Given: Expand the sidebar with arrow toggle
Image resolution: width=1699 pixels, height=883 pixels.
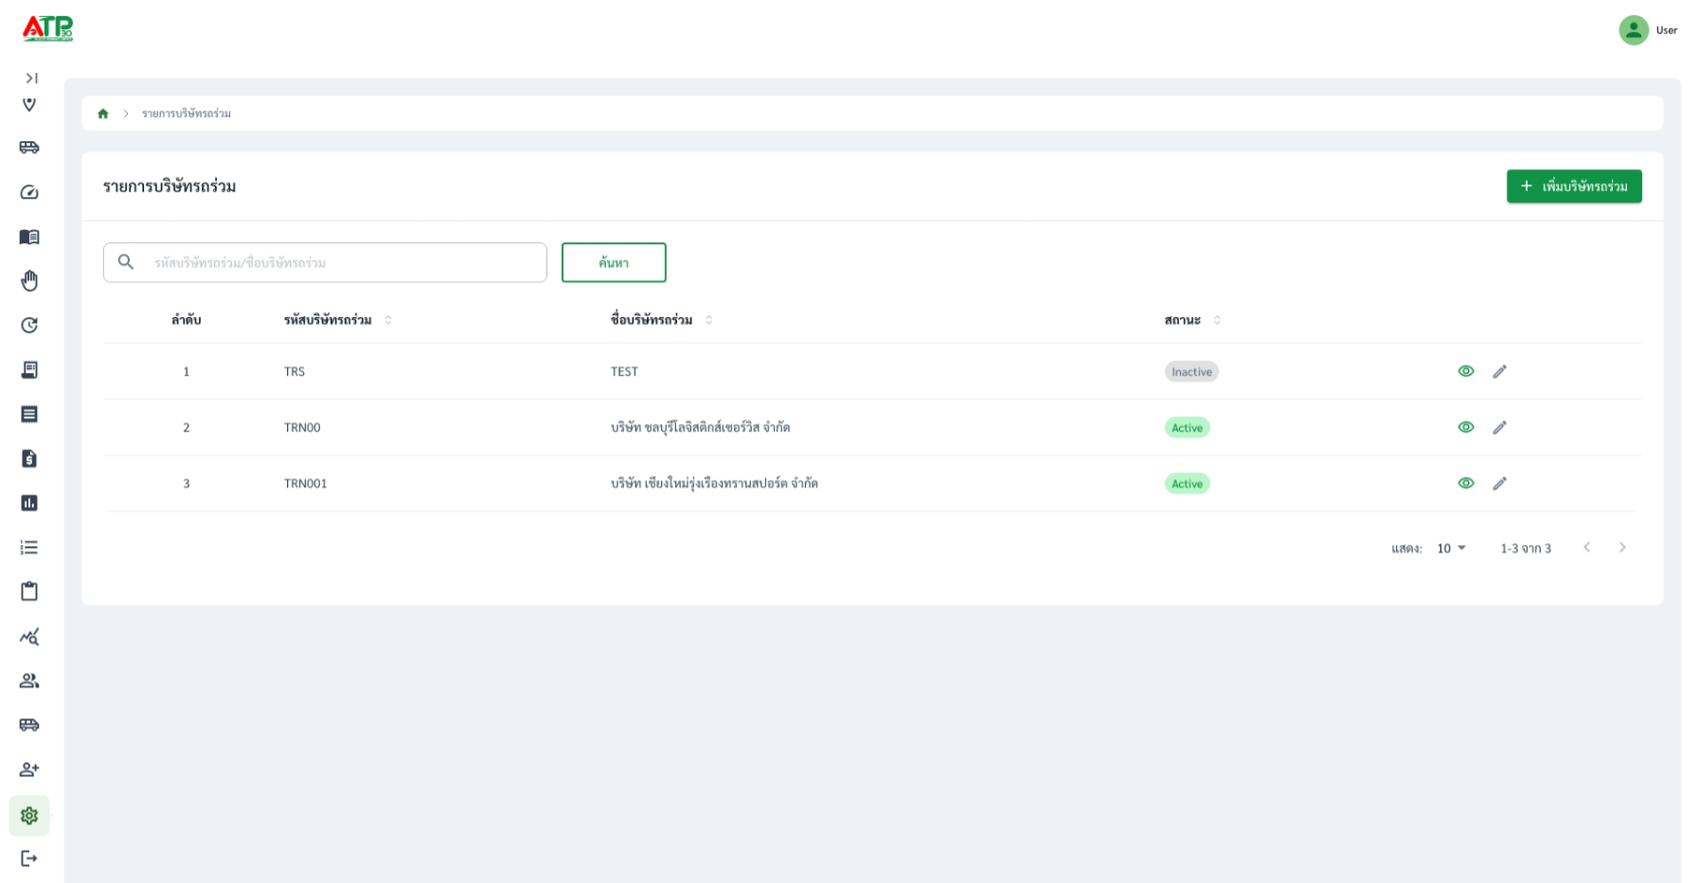Looking at the screenshot, I should 31,79.
